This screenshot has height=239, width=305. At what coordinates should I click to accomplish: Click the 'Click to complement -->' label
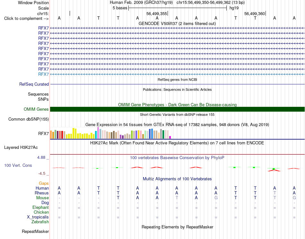(x=26, y=19)
